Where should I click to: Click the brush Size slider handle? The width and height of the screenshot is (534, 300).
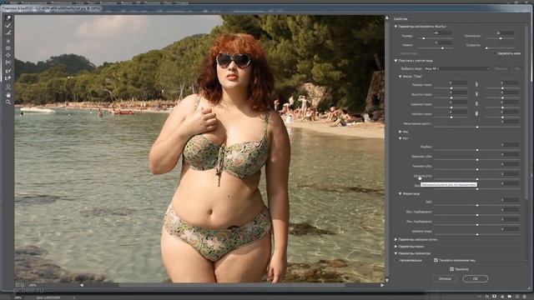tap(423, 38)
